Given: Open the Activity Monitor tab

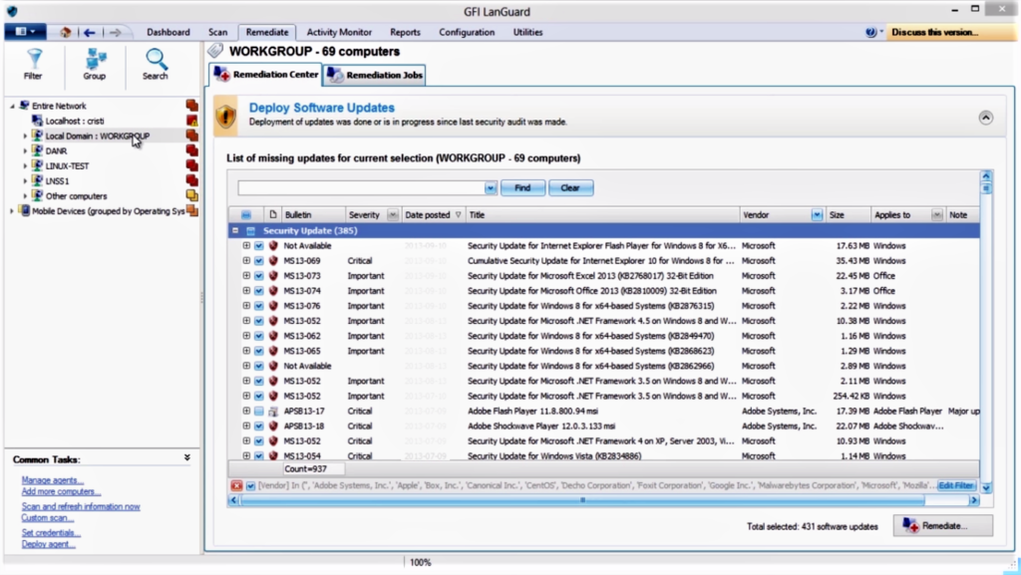Looking at the screenshot, I should coord(339,32).
